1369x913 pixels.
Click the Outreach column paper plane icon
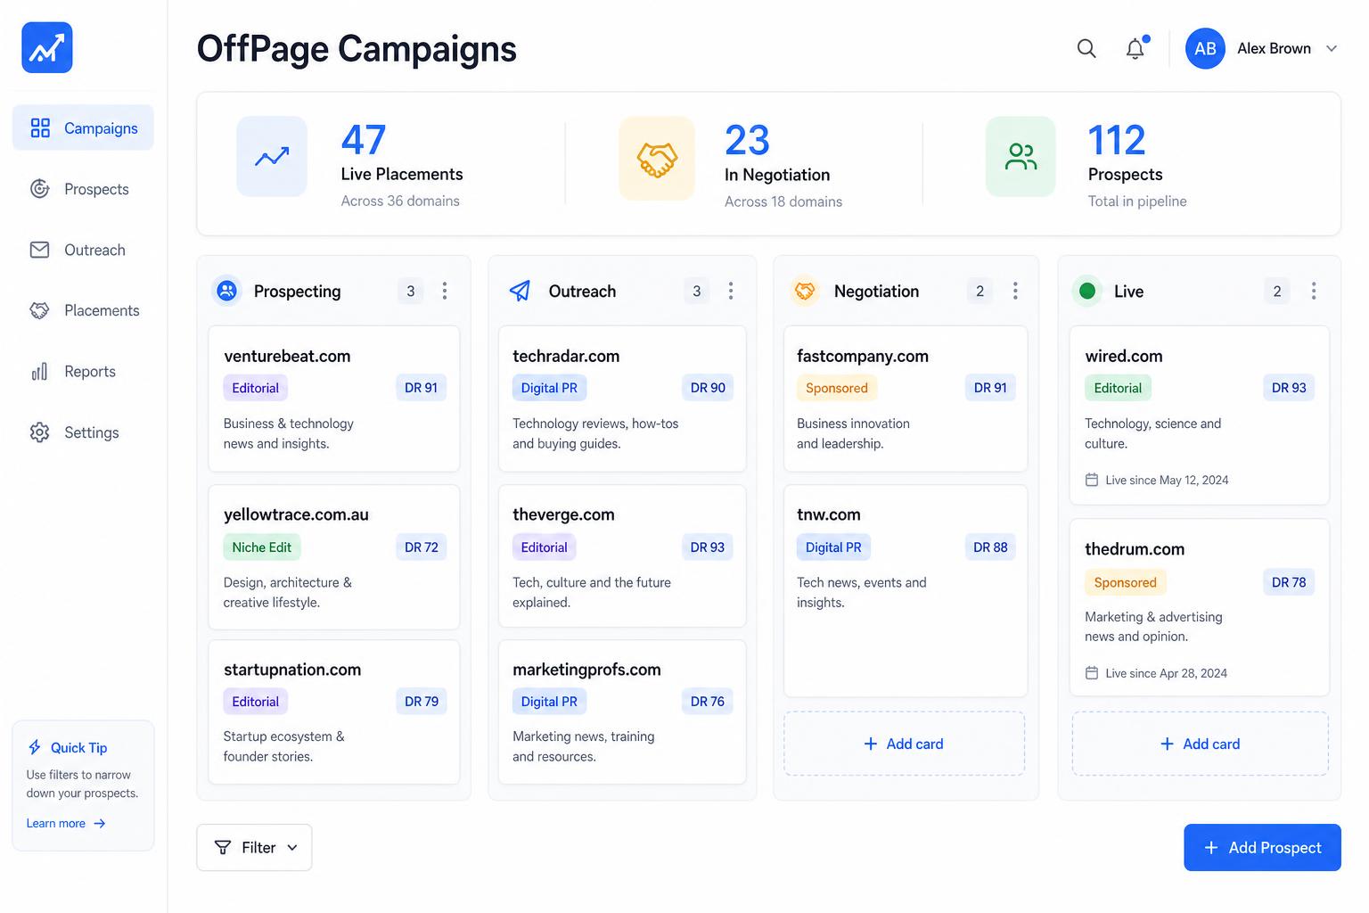coord(520,291)
